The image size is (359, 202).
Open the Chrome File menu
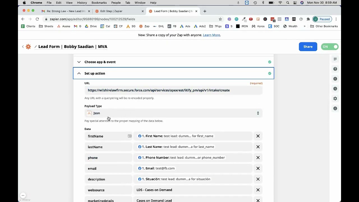click(49, 3)
